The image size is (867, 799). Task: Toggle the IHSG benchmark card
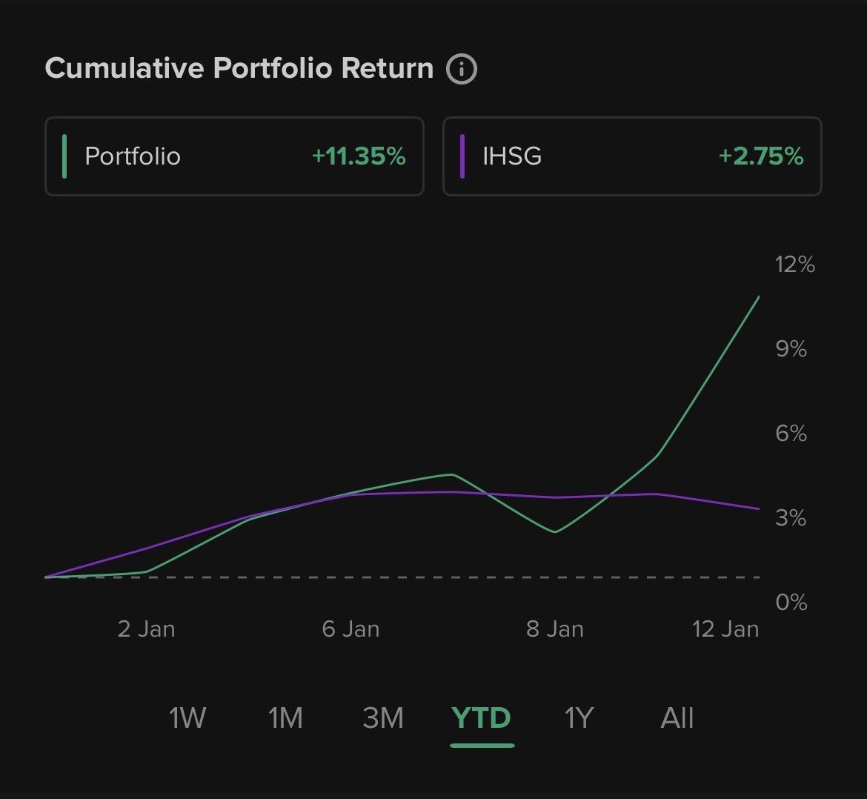click(631, 156)
